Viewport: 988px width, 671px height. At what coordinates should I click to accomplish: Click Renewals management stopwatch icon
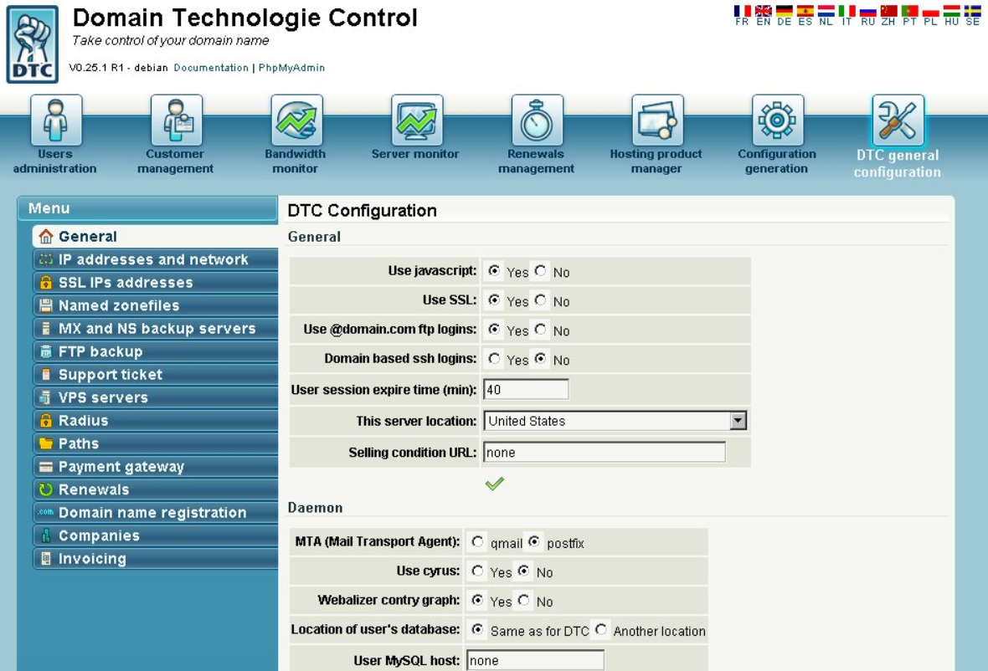click(537, 120)
